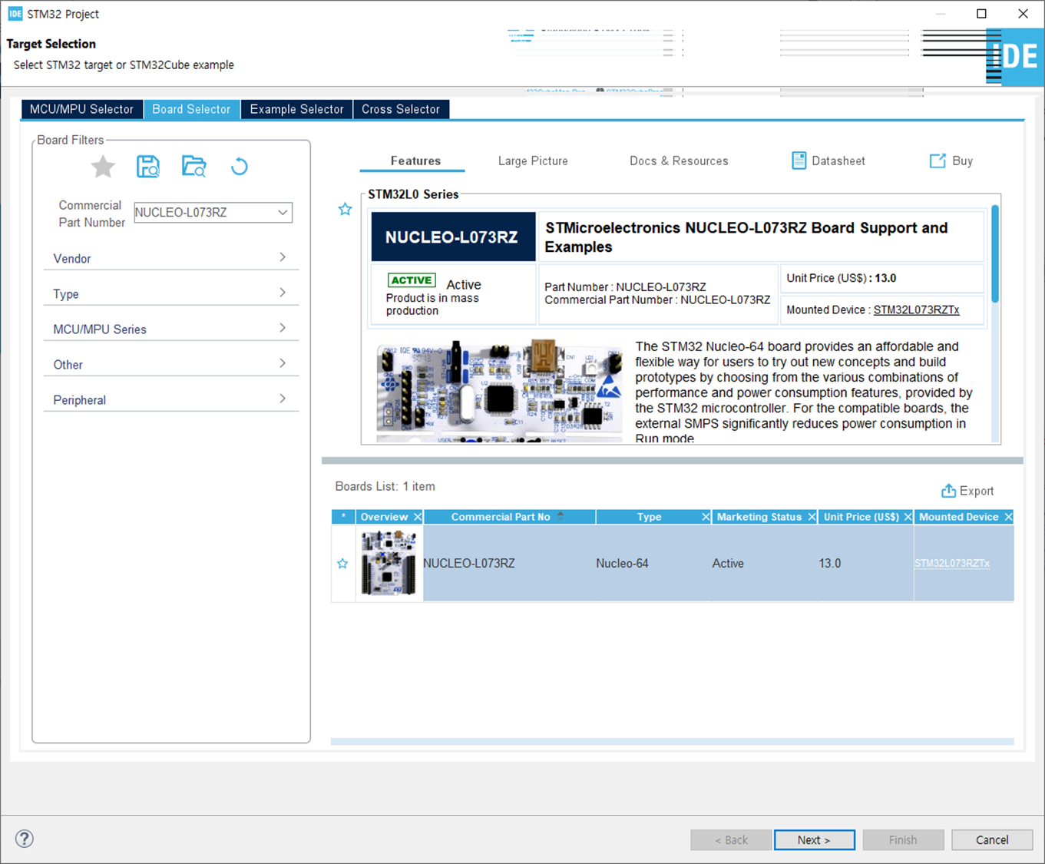Click the horizontal splitter above Boards List
Screen dimensions: 1045x864
(673, 461)
